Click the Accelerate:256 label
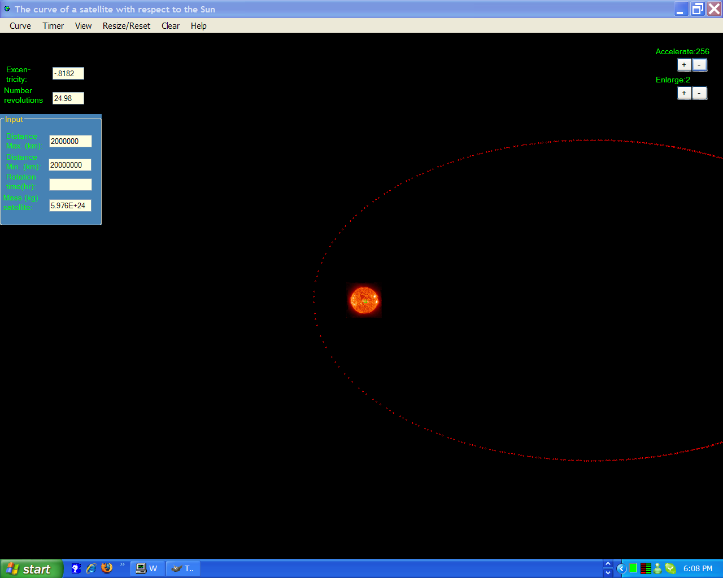Image resolution: width=723 pixels, height=578 pixels. click(682, 51)
